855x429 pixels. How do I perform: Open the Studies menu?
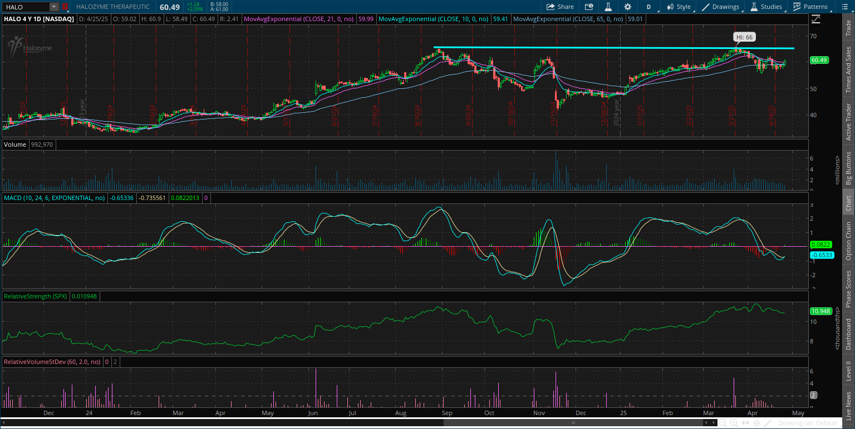pyautogui.click(x=766, y=7)
